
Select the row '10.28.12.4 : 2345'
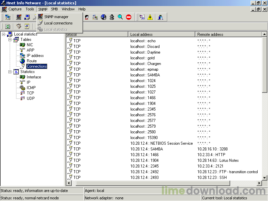point(164,166)
